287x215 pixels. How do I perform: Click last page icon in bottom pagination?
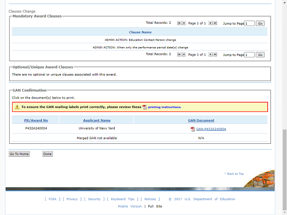coord(215,54)
